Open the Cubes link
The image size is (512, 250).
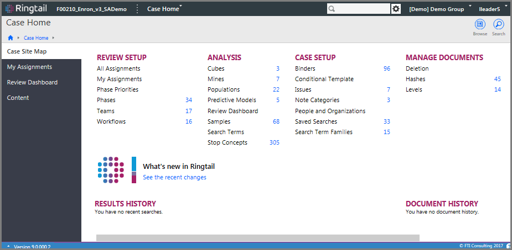[x=216, y=68]
